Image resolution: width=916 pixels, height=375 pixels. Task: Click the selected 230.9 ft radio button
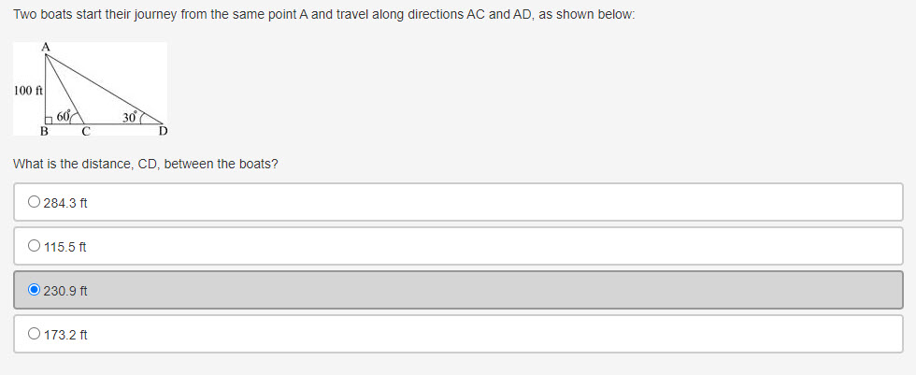click(35, 291)
